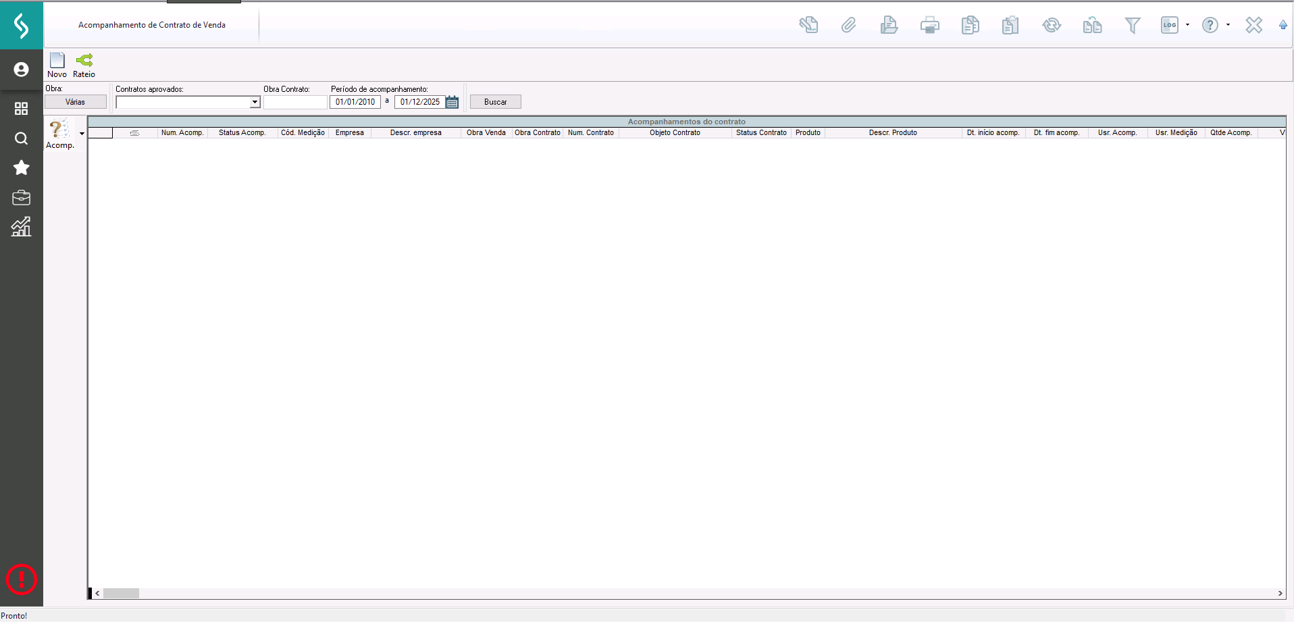1294x622 pixels.
Task: Click the scrollbar left arrow
Action: [98, 594]
